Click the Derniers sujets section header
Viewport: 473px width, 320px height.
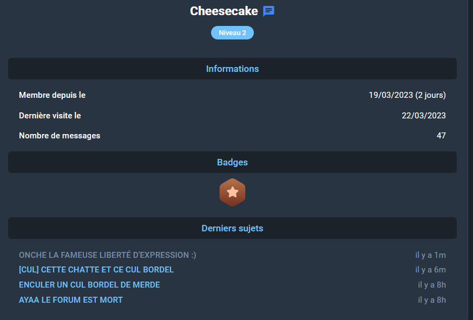pyautogui.click(x=232, y=228)
